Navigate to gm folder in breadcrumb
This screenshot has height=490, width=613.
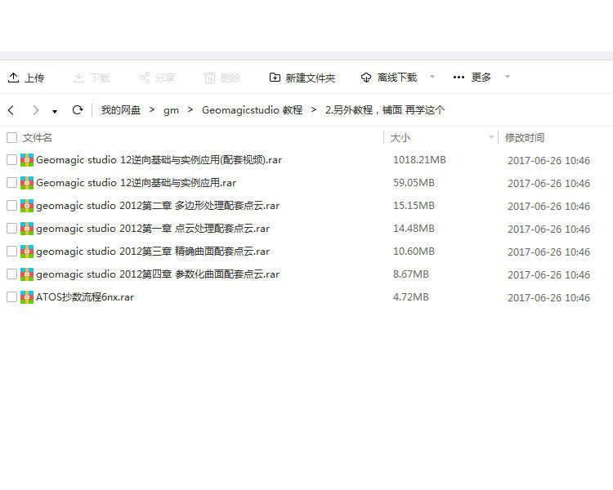[171, 110]
